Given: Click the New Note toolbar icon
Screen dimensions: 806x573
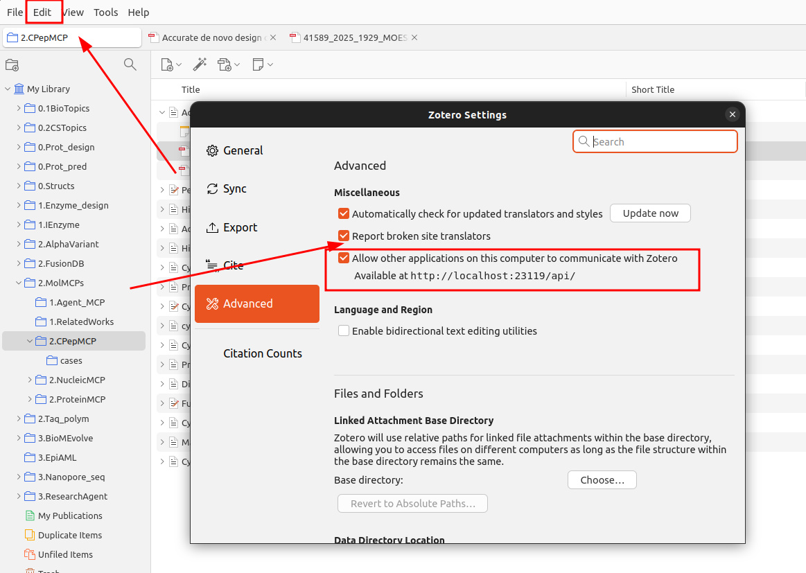Looking at the screenshot, I should click(x=258, y=64).
